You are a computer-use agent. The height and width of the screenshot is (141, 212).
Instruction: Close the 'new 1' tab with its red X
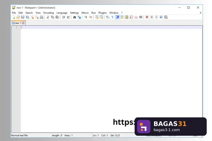click(x=23, y=23)
